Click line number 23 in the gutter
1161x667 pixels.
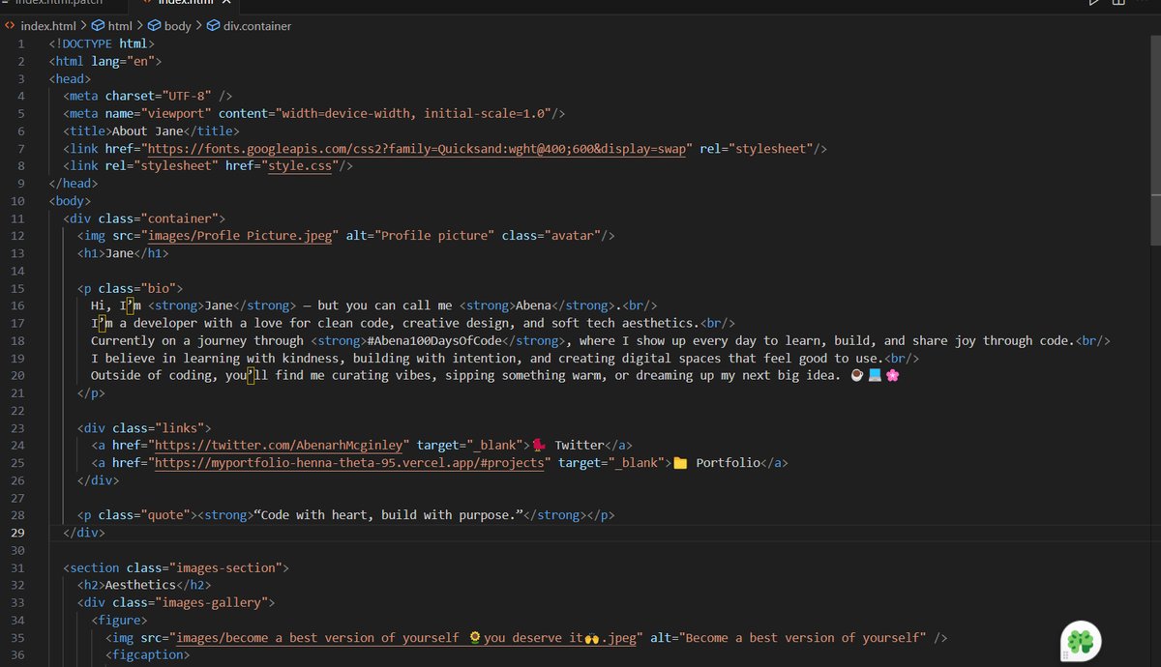(17, 427)
